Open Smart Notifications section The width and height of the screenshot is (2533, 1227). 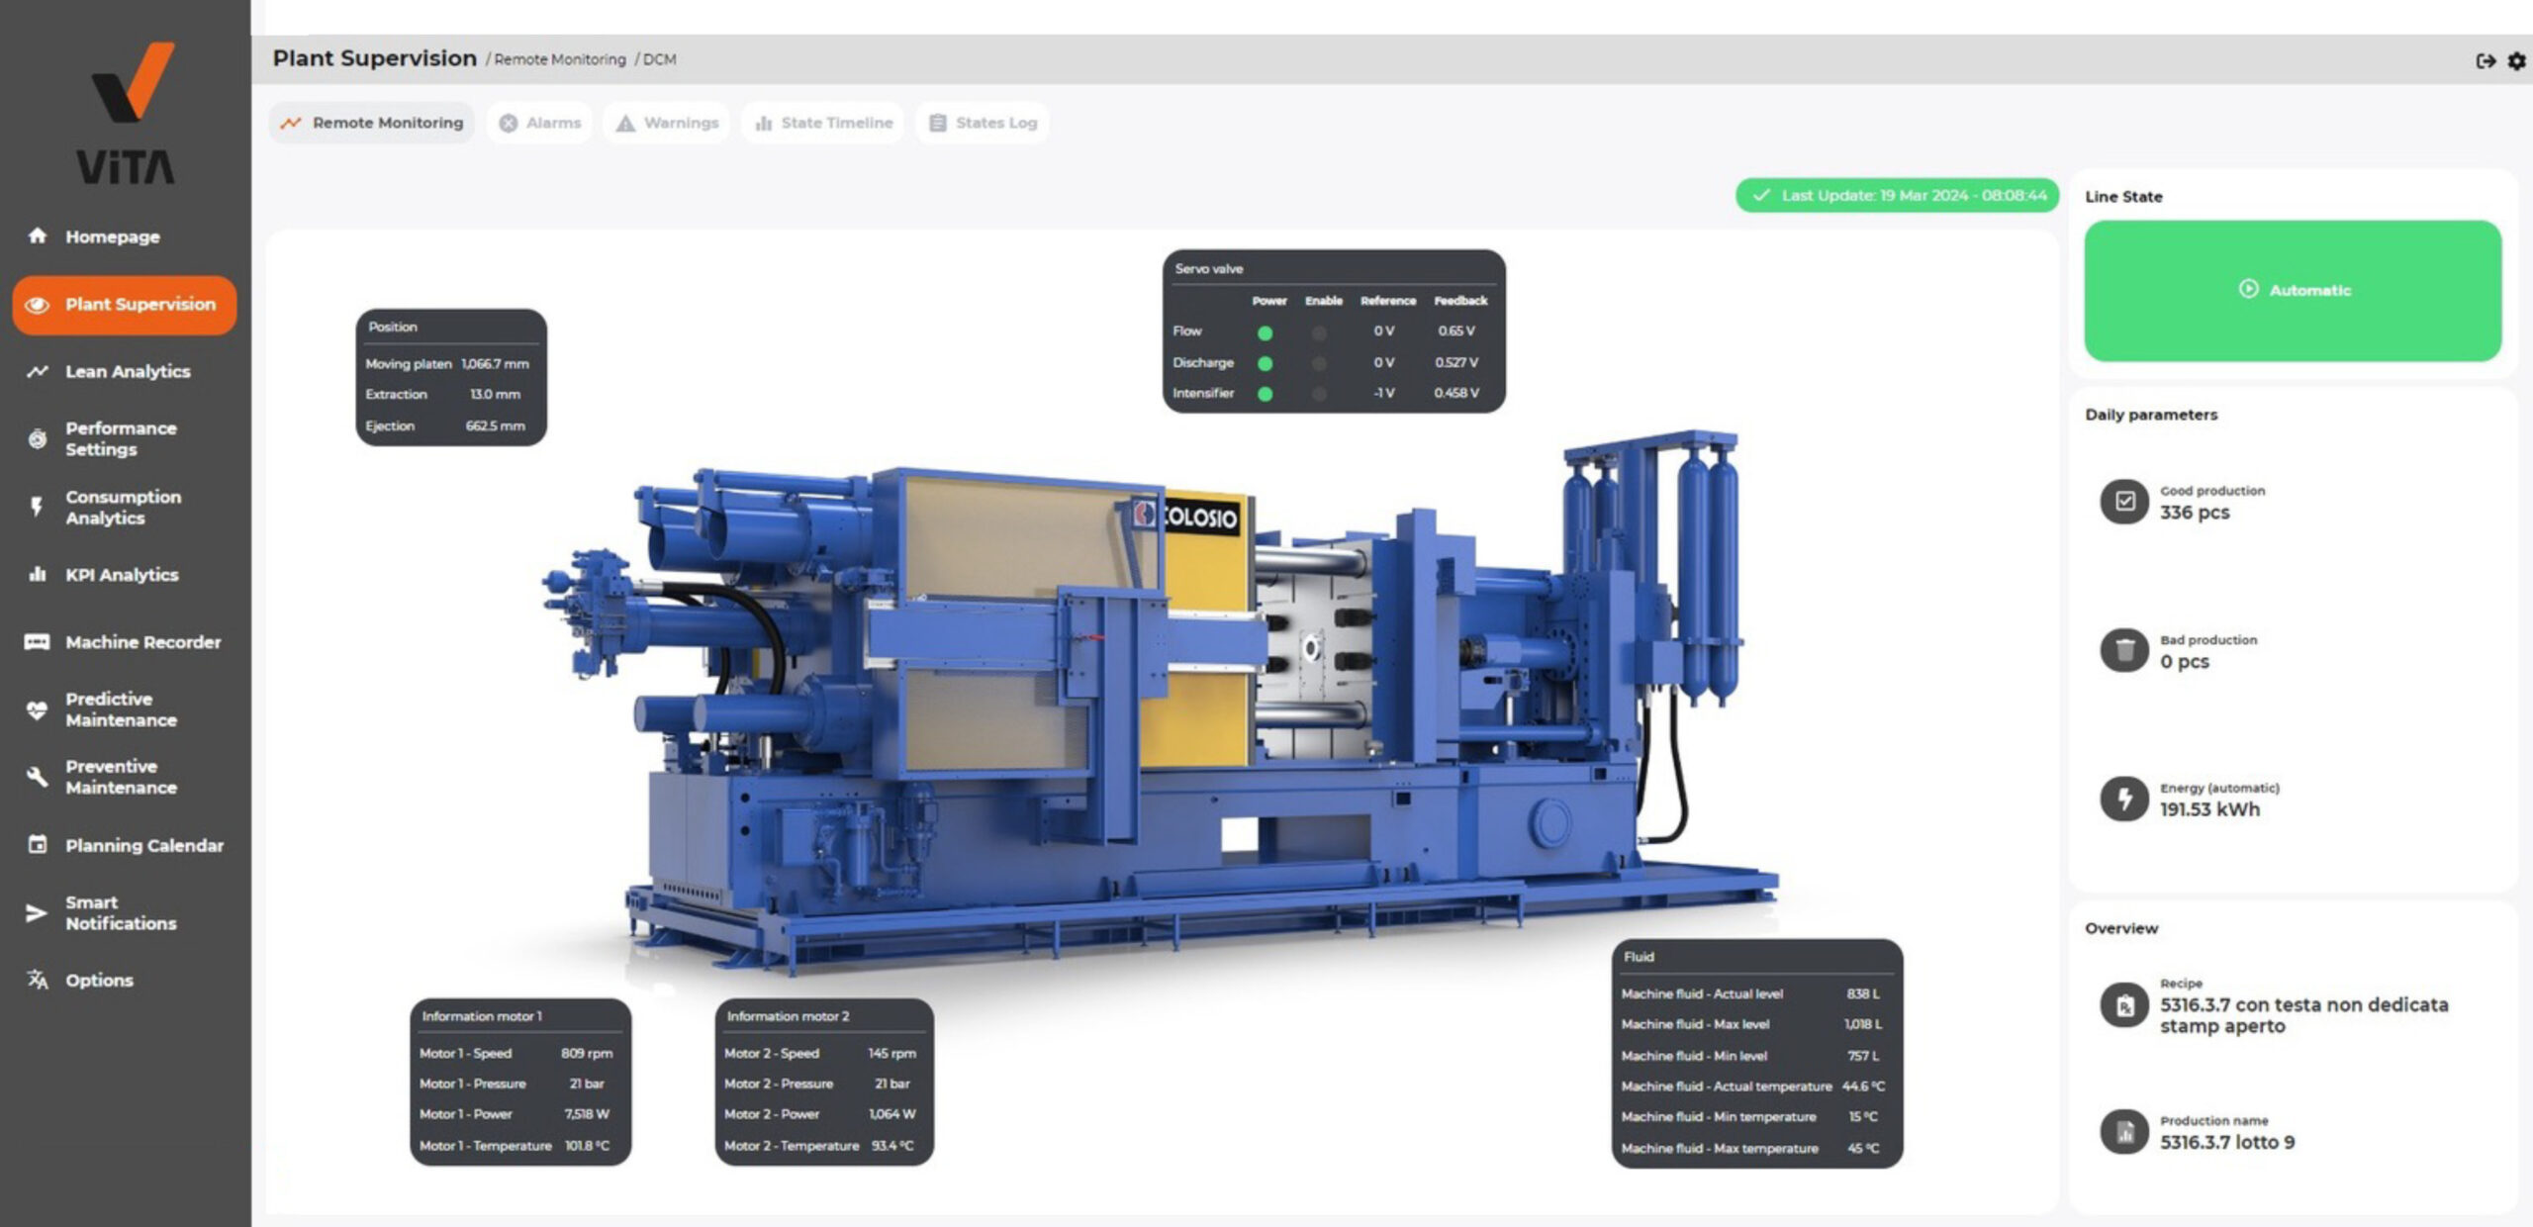[121, 912]
